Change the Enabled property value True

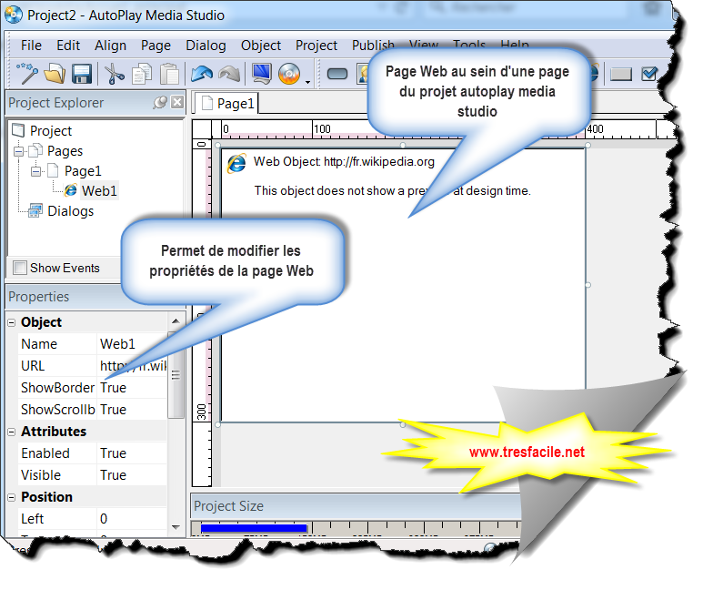coord(133,453)
